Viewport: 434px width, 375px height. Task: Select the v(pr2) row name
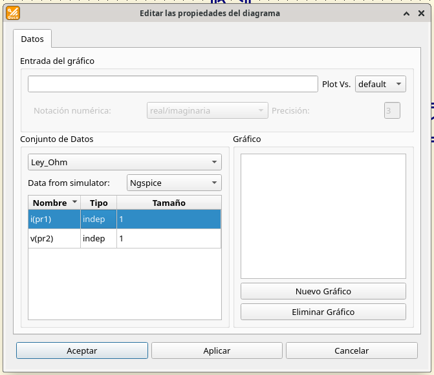54,238
